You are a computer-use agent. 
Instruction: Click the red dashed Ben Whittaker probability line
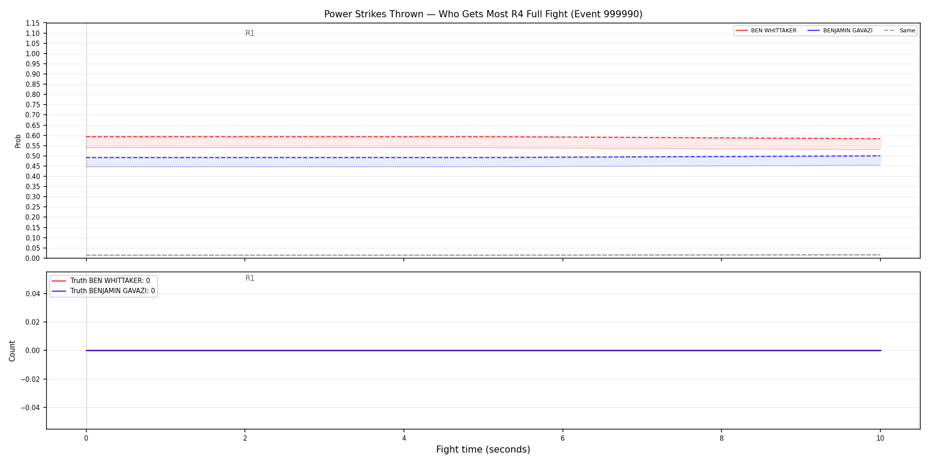(483, 137)
